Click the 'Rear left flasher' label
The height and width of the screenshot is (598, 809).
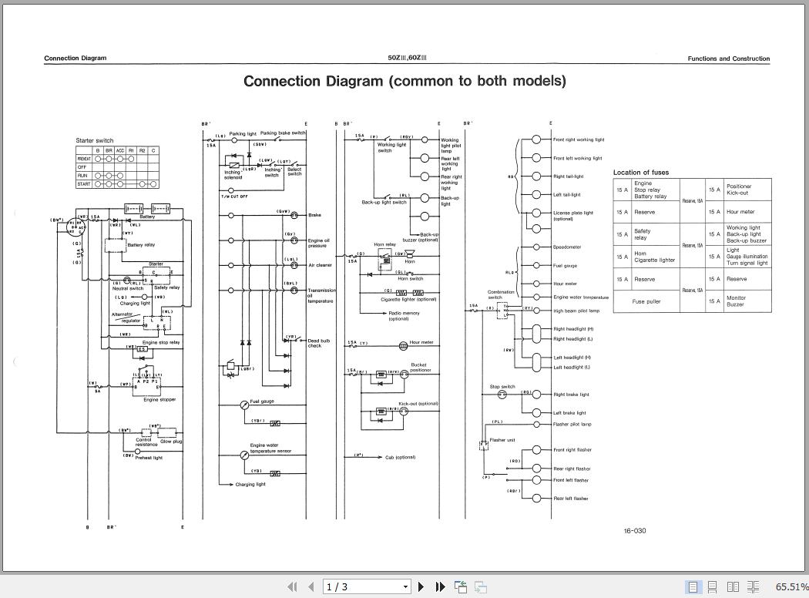[571, 499]
